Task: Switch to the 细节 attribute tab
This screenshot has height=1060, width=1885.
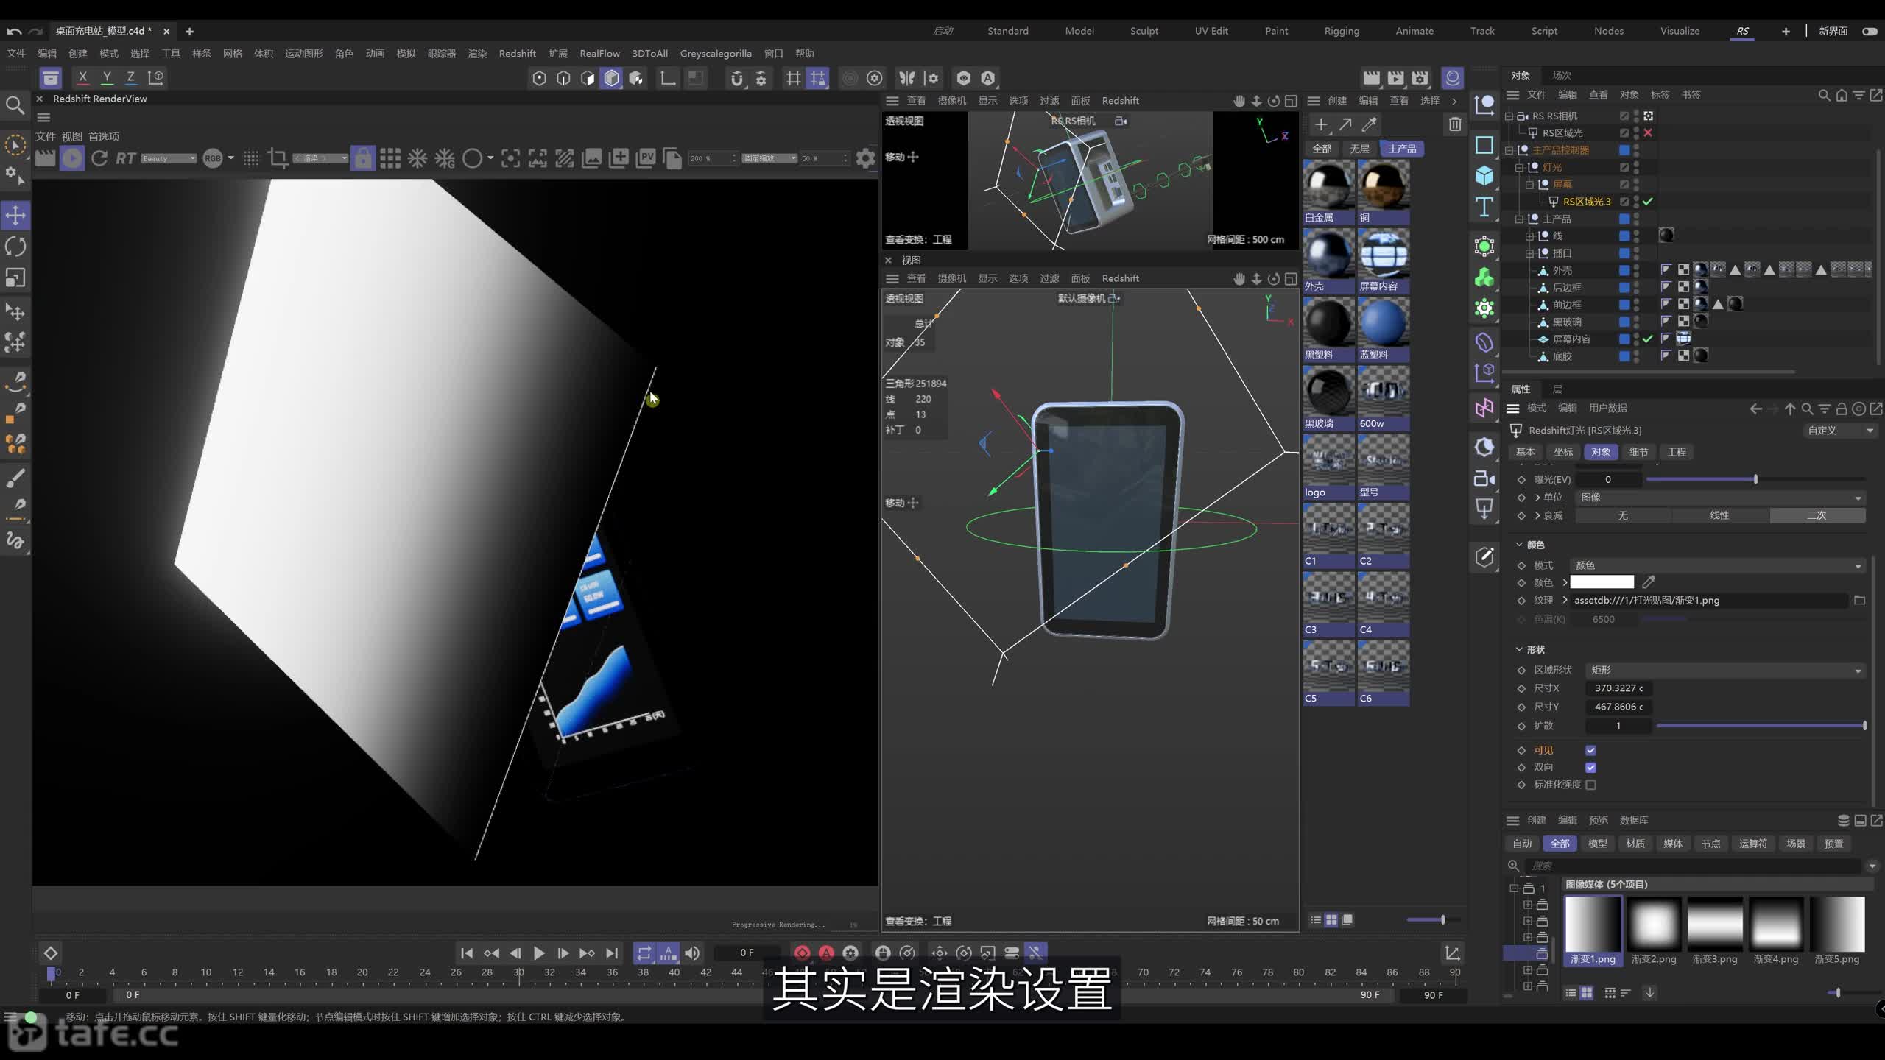Action: [x=1638, y=452]
